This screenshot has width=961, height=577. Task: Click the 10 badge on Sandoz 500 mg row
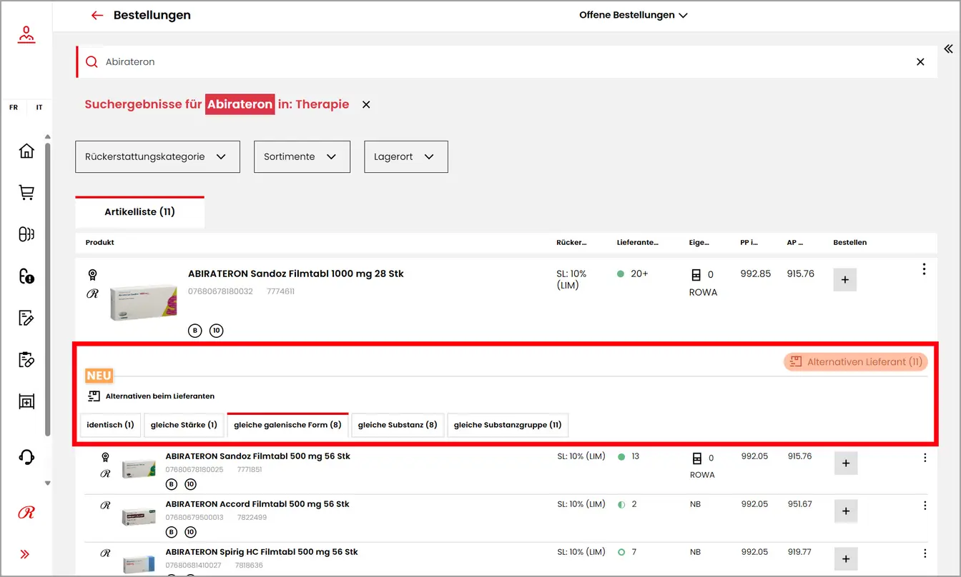(190, 484)
